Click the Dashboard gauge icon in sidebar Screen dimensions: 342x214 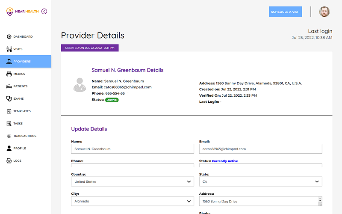click(9, 37)
